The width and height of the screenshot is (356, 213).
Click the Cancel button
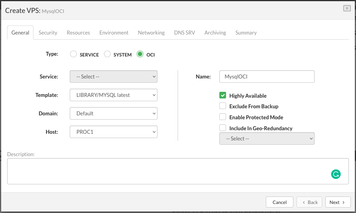(x=280, y=202)
